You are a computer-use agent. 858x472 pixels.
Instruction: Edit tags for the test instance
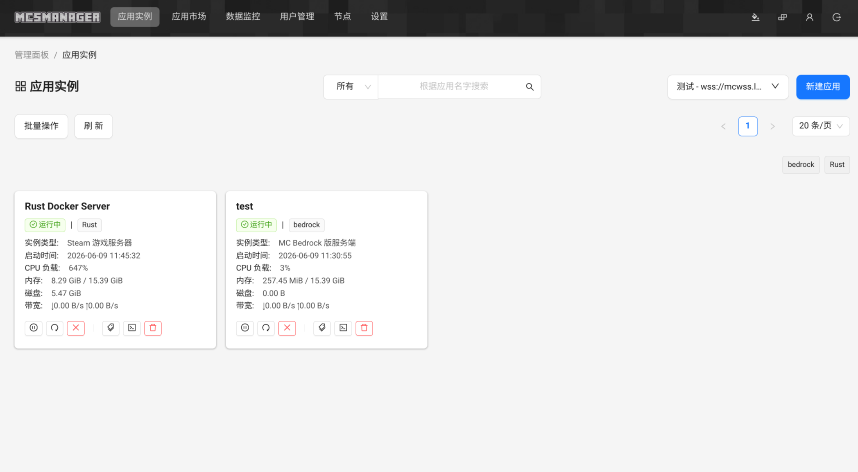click(x=322, y=328)
